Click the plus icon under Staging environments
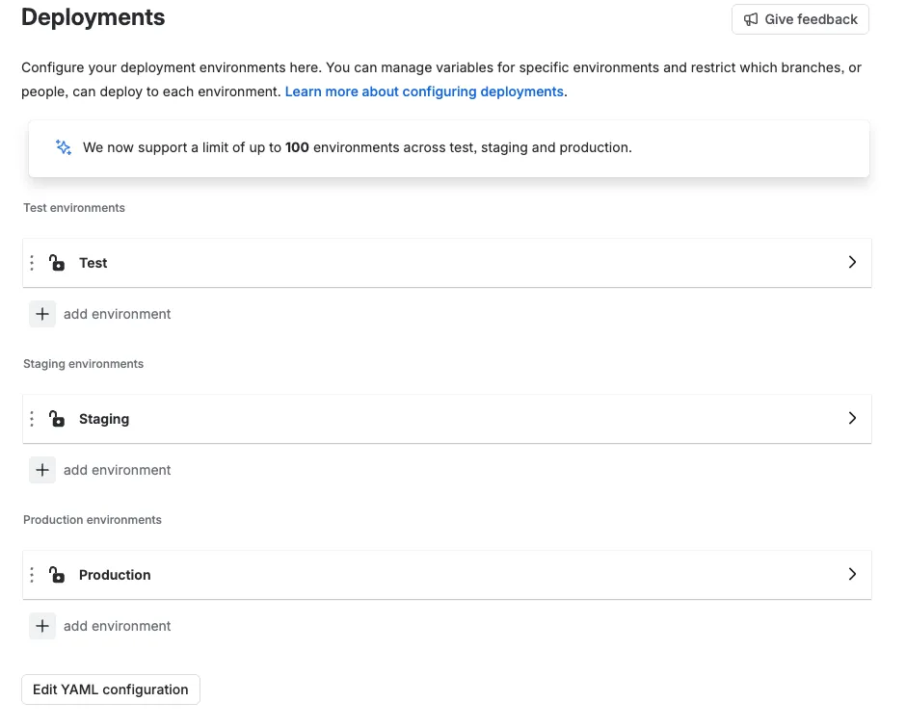Viewport: 906px width, 728px height. click(42, 470)
